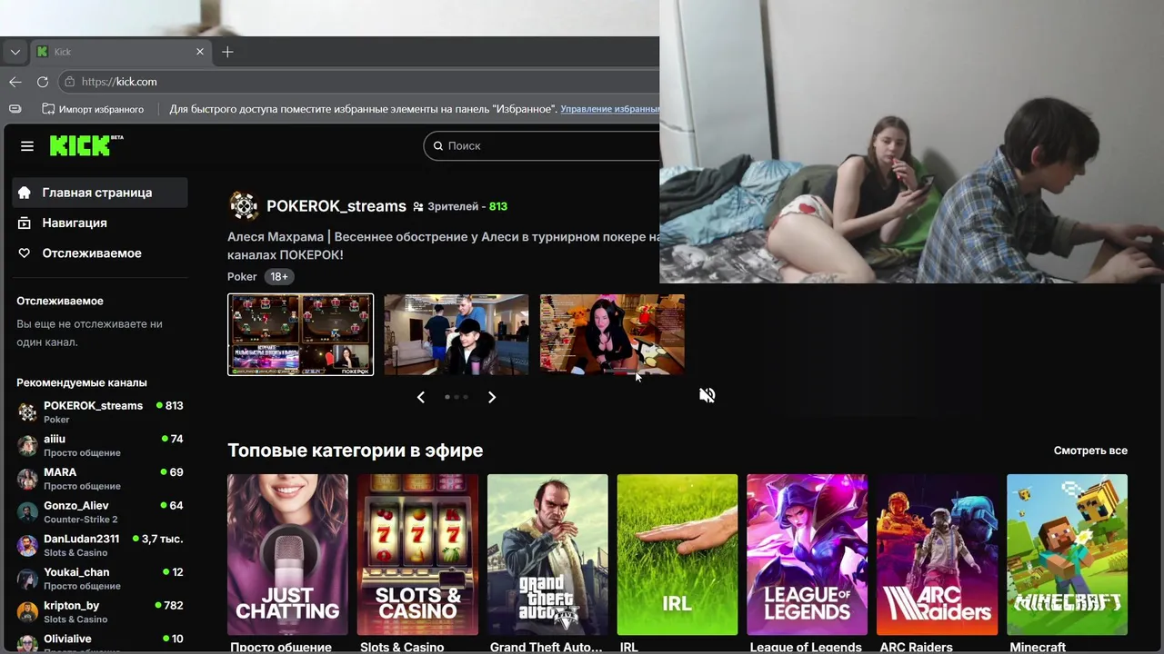1164x654 pixels.
Task: Open the IRL category card
Action: (x=677, y=554)
